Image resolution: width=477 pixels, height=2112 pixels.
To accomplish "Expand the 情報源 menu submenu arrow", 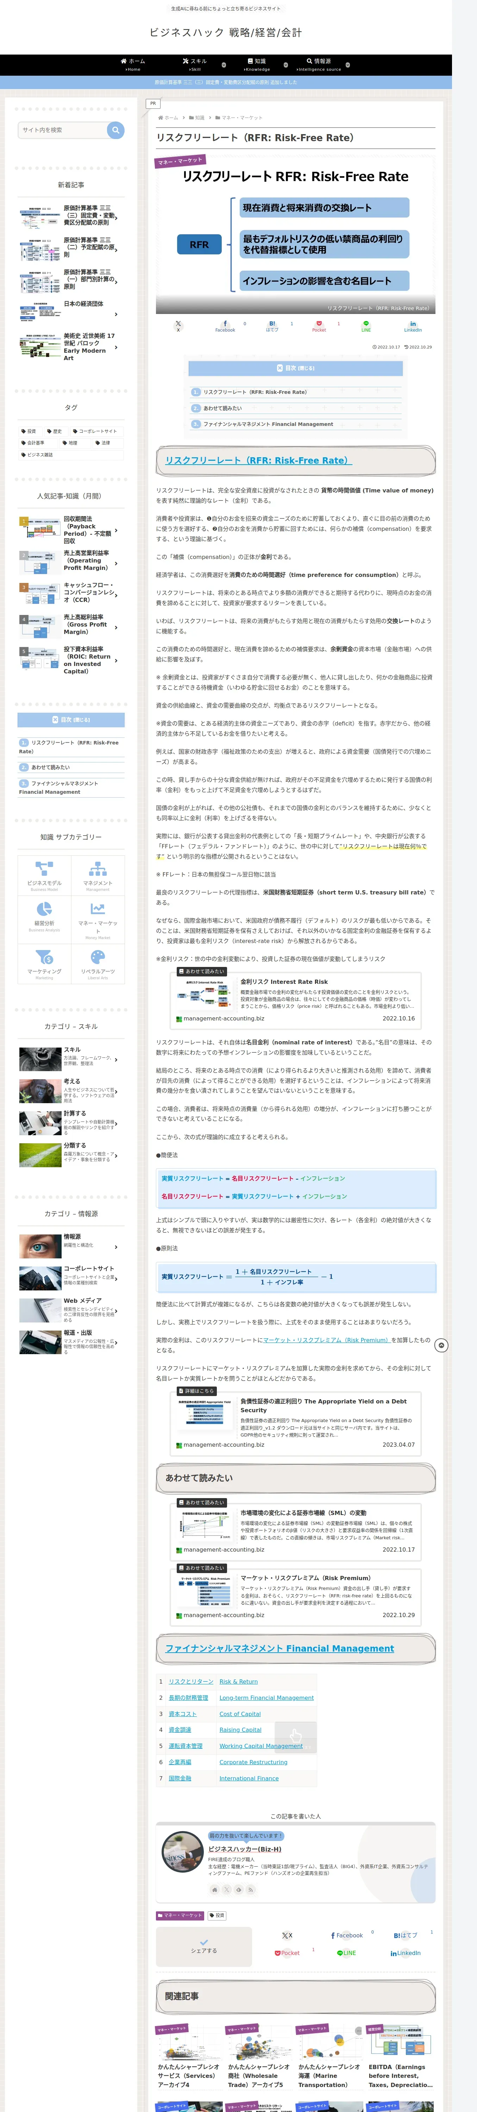I will pyautogui.click(x=347, y=65).
